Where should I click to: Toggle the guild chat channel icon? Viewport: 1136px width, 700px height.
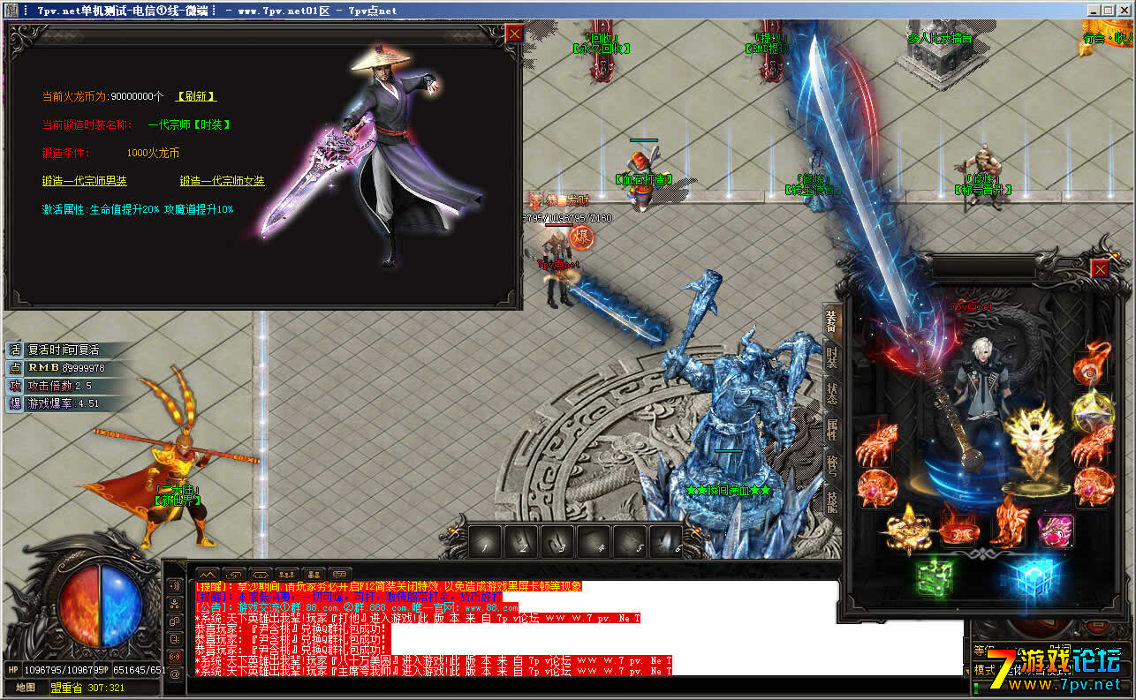pyautogui.click(x=175, y=622)
